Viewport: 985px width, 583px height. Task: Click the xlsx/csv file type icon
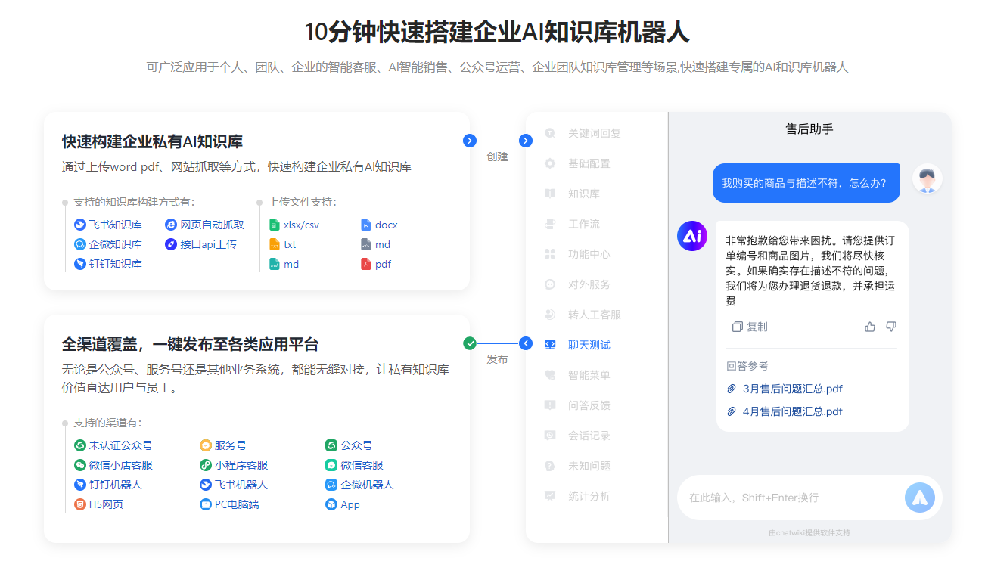[x=275, y=225]
